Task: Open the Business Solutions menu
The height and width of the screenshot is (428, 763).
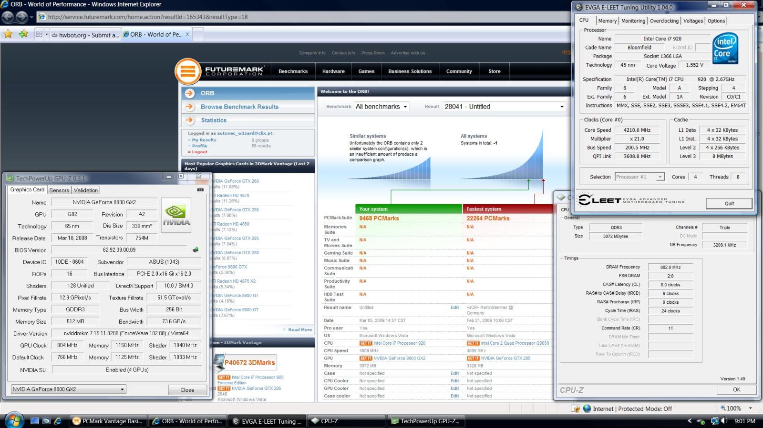Action: [x=410, y=71]
